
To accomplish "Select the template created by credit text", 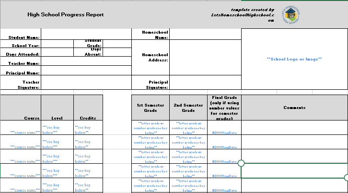I will click(243, 15).
